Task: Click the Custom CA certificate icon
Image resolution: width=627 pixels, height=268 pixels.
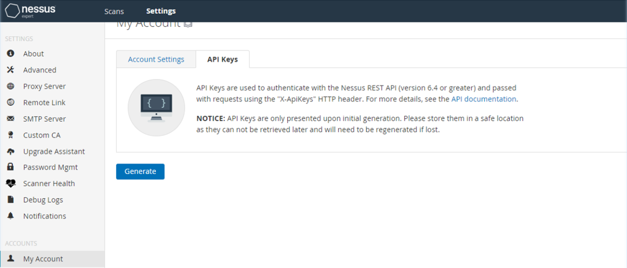Action: (x=10, y=135)
